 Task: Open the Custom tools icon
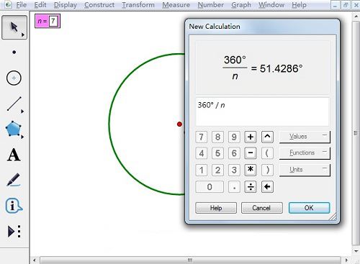(x=14, y=232)
